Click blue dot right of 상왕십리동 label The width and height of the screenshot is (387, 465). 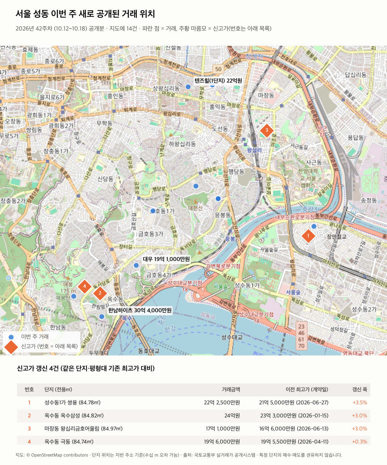click(x=188, y=87)
